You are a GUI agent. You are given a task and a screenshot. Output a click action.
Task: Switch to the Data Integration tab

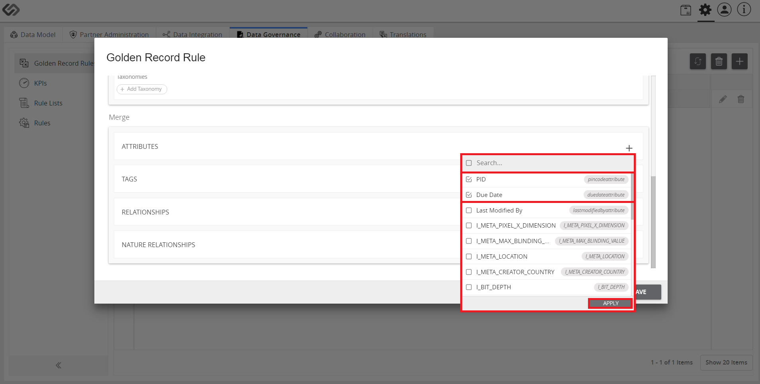coord(192,35)
